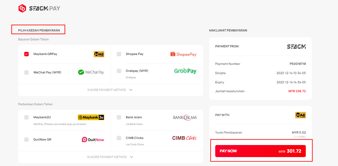Screen dimensions: 338x166
Task: Choose the CIMB Clicks payment option label
Action: [135, 138]
